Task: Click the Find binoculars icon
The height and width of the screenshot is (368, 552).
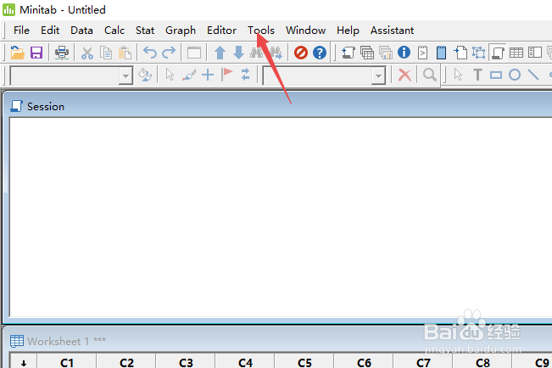Action: tap(257, 53)
